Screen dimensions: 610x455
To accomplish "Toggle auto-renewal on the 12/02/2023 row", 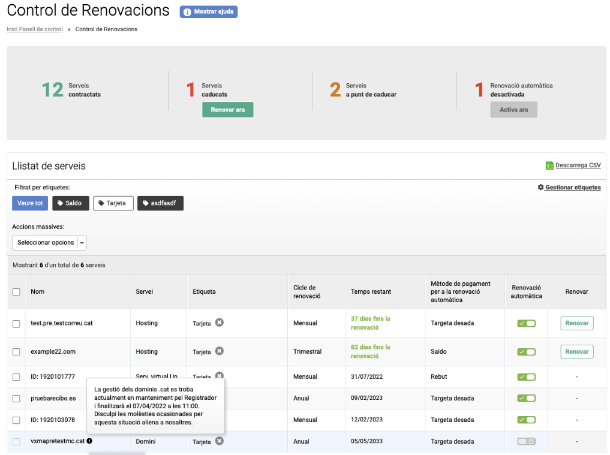I will click(527, 420).
